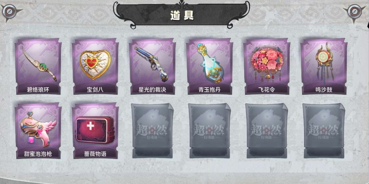369x184 pixels.
Task: Click the 碧络琅环 name label
Action: coord(38,90)
